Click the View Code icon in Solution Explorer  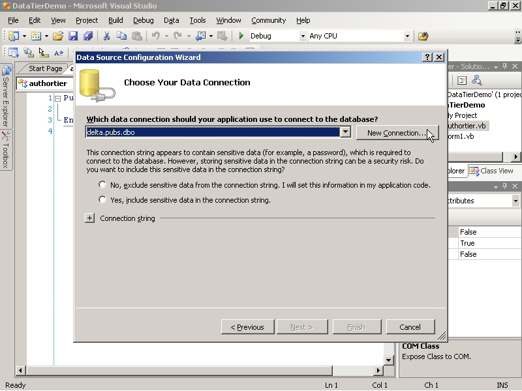tap(462, 80)
